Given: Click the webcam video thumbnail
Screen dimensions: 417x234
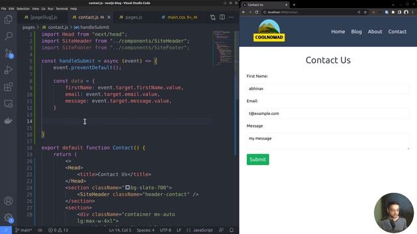Looking at the screenshot, I should tap(394, 213).
